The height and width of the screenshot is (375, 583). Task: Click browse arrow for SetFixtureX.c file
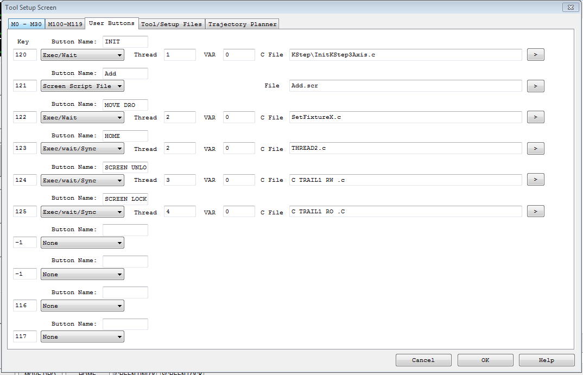[x=535, y=117]
